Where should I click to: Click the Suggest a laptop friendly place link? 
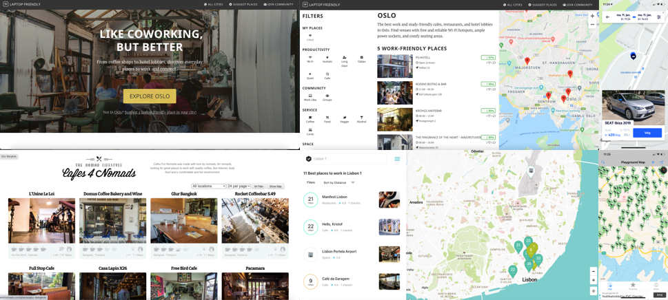click(x=161, y=112)
